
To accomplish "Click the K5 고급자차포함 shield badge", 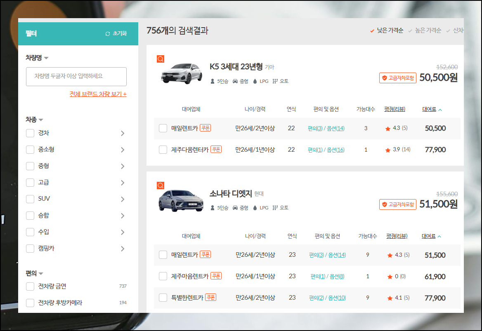I will (398, 78).
